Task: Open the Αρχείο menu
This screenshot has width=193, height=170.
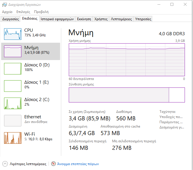Action: click(x=7, y=12)
